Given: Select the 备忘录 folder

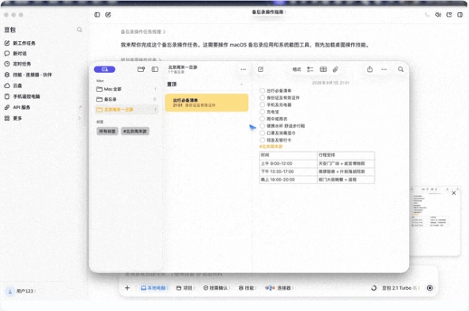Looking at the screenshot, I should (127, 99).
